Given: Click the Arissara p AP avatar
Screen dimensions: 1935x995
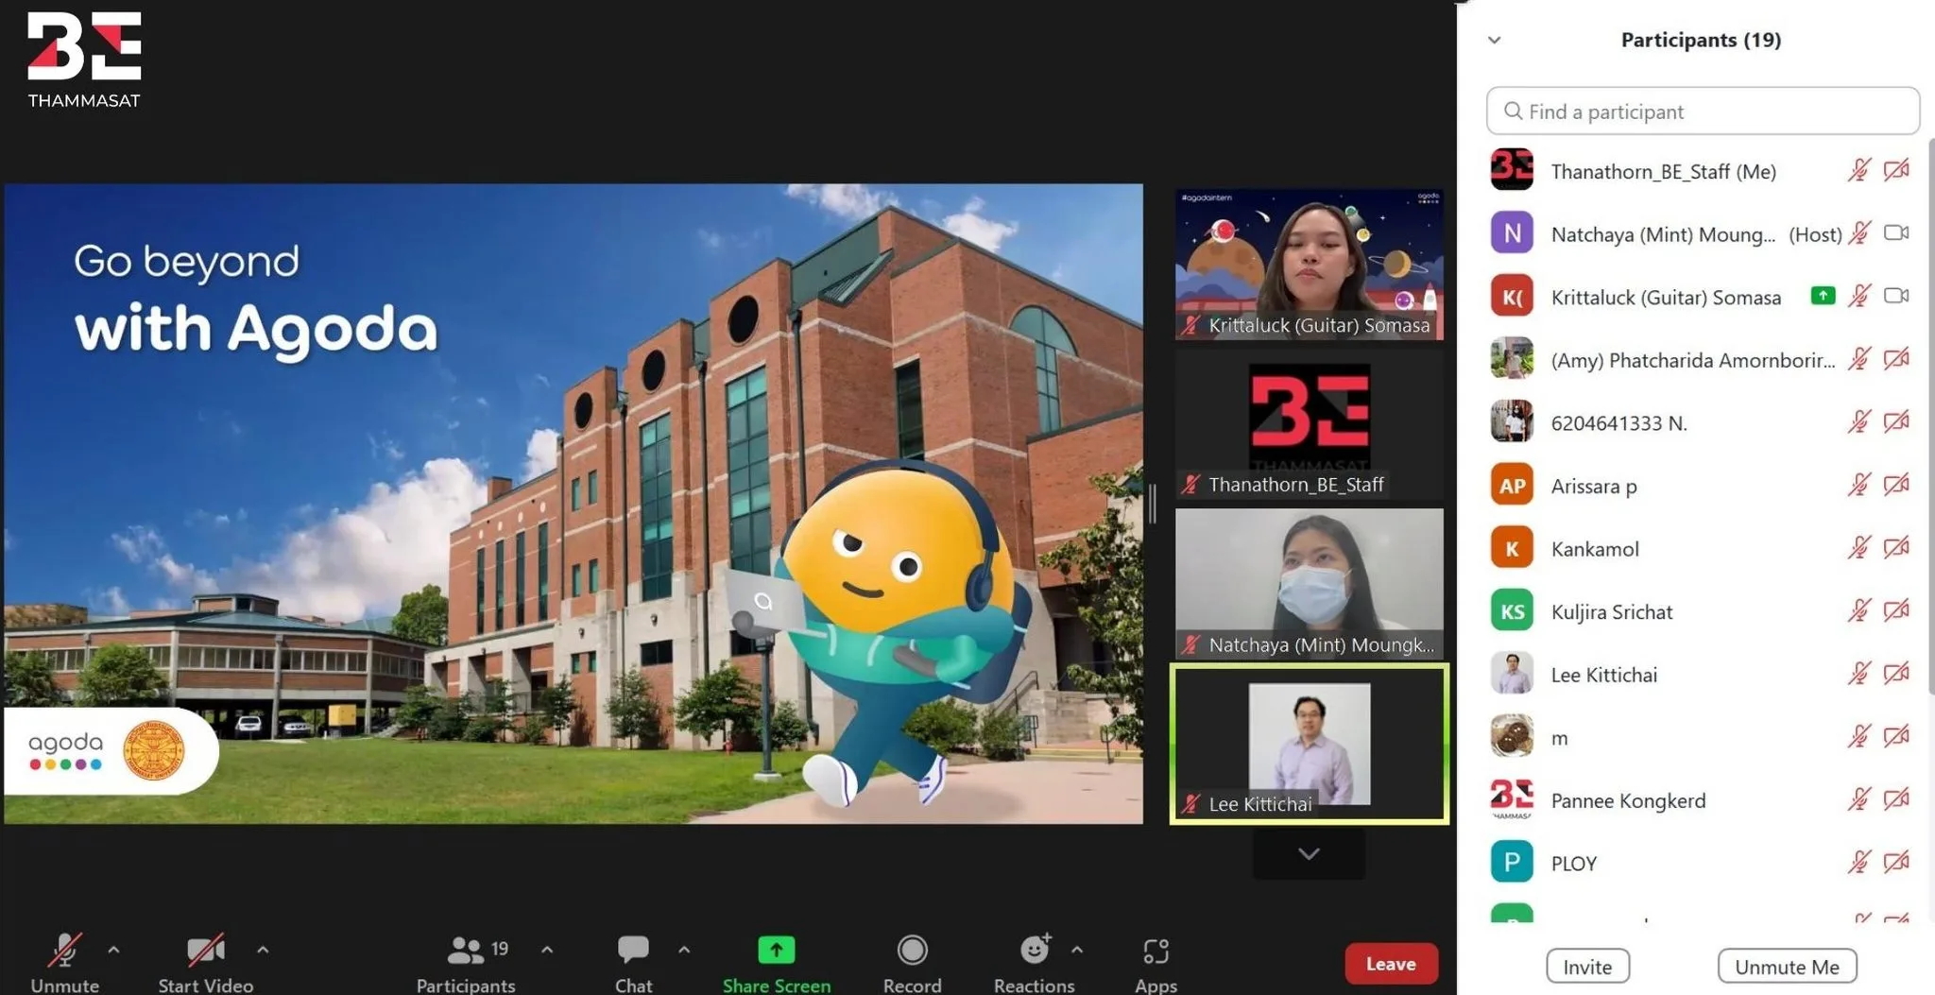Looking at the screenshot, I should [x=1512, y=486].
